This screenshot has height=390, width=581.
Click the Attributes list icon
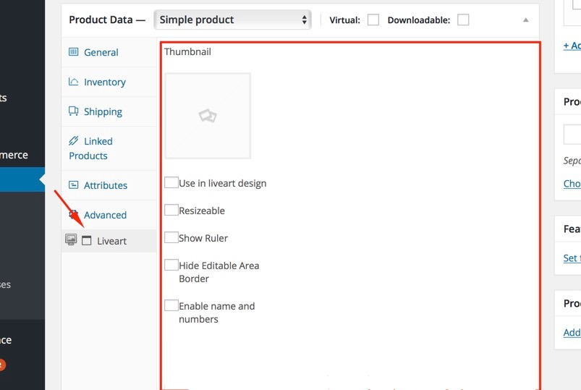73,185
